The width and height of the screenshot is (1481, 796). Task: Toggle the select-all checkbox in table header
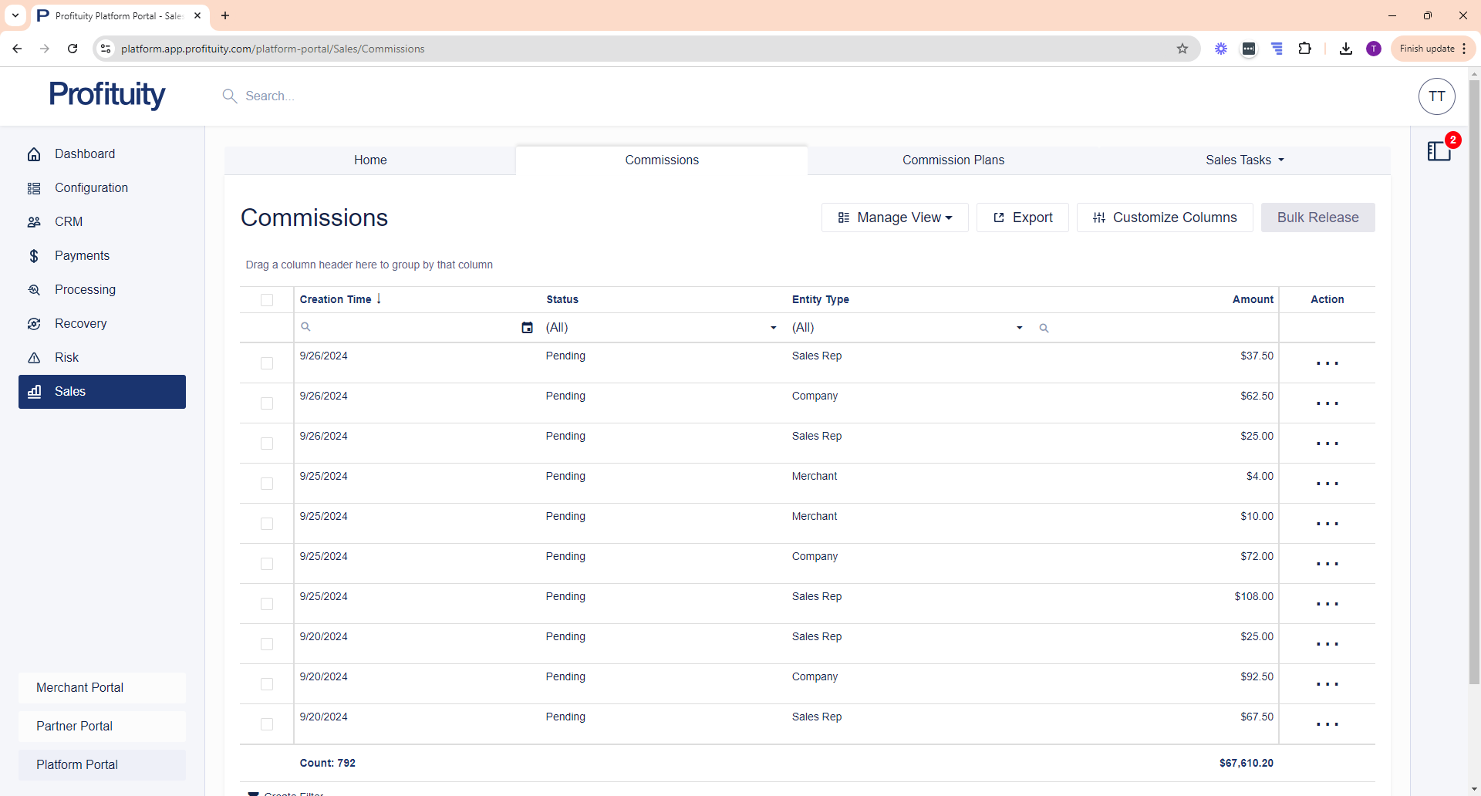pyautogui.click(x=267, y=300)
